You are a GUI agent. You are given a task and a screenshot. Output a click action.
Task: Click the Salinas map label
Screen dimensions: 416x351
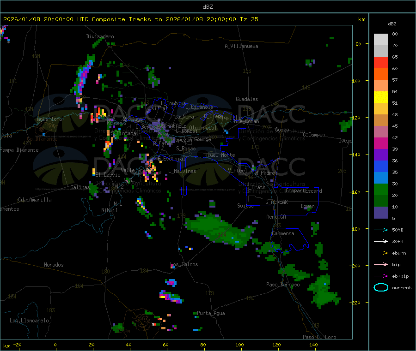click(80, 187)
